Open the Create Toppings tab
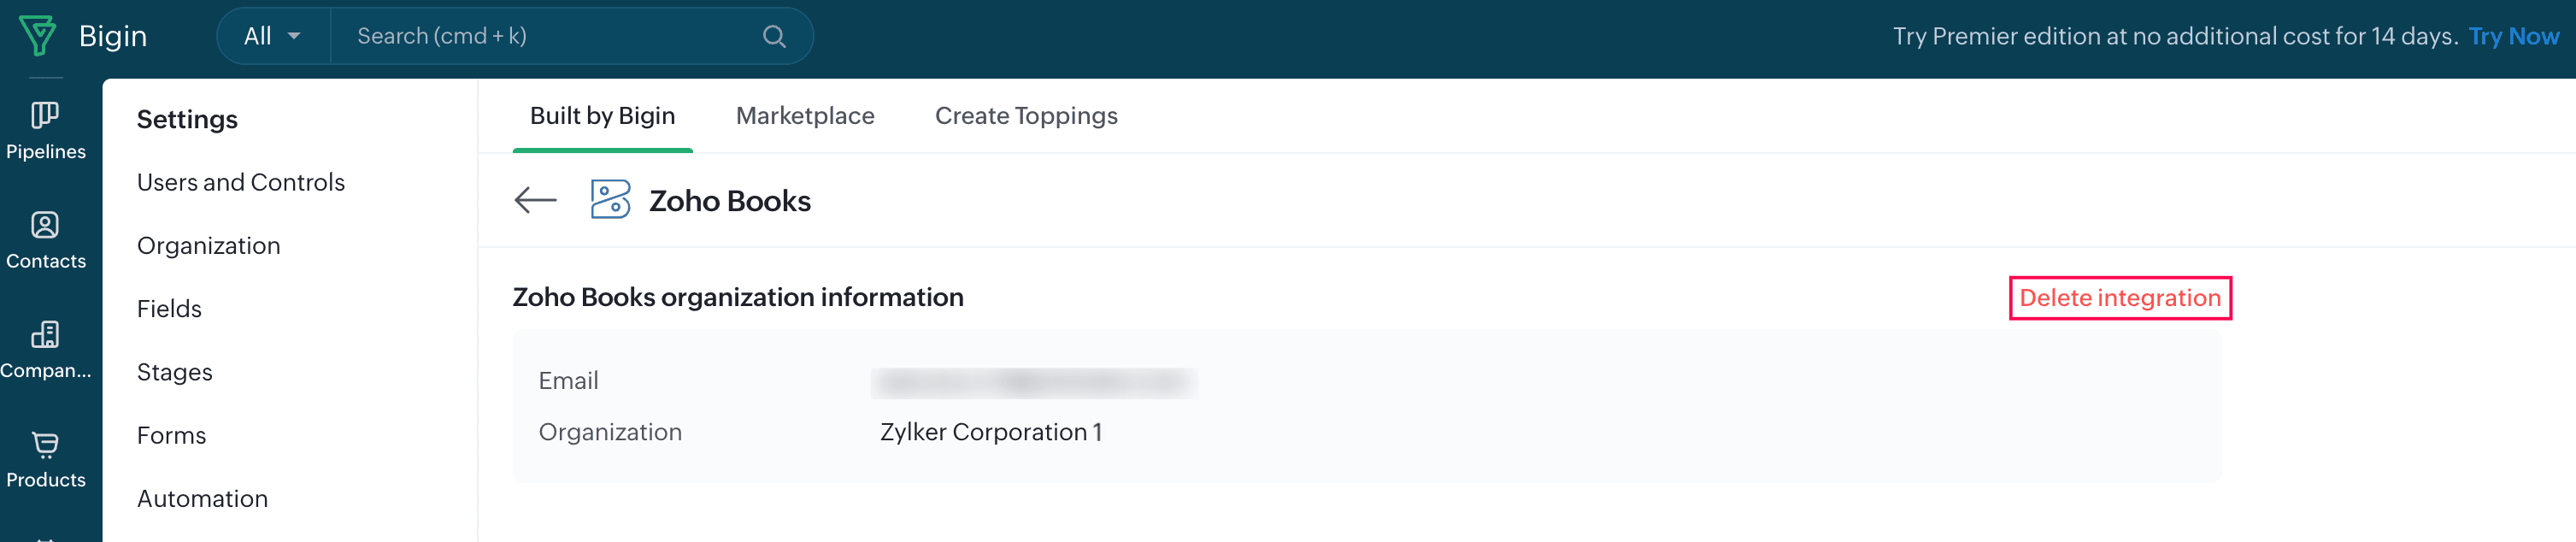This screenshot has height=542, width=2576. tap(1025, 115)
